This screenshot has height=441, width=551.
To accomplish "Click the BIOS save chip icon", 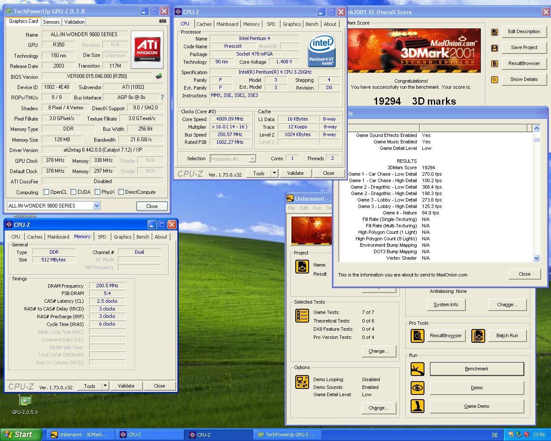I will (159, 77).
